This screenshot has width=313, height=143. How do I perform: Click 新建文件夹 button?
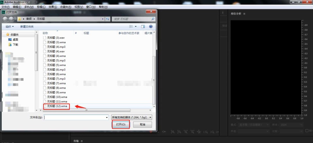pos(27,26)
